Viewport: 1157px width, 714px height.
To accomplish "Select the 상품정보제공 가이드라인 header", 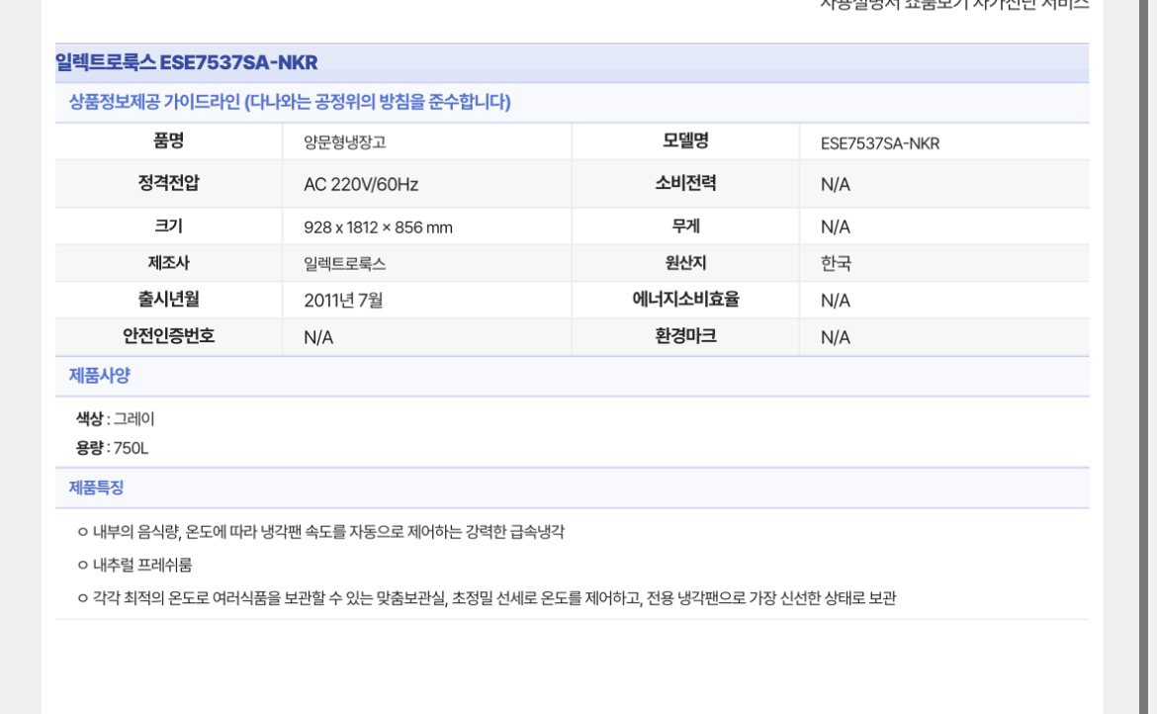I will (x=284, y=102).
